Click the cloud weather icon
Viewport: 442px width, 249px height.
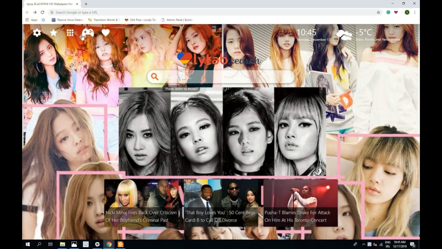pos(344,35)
